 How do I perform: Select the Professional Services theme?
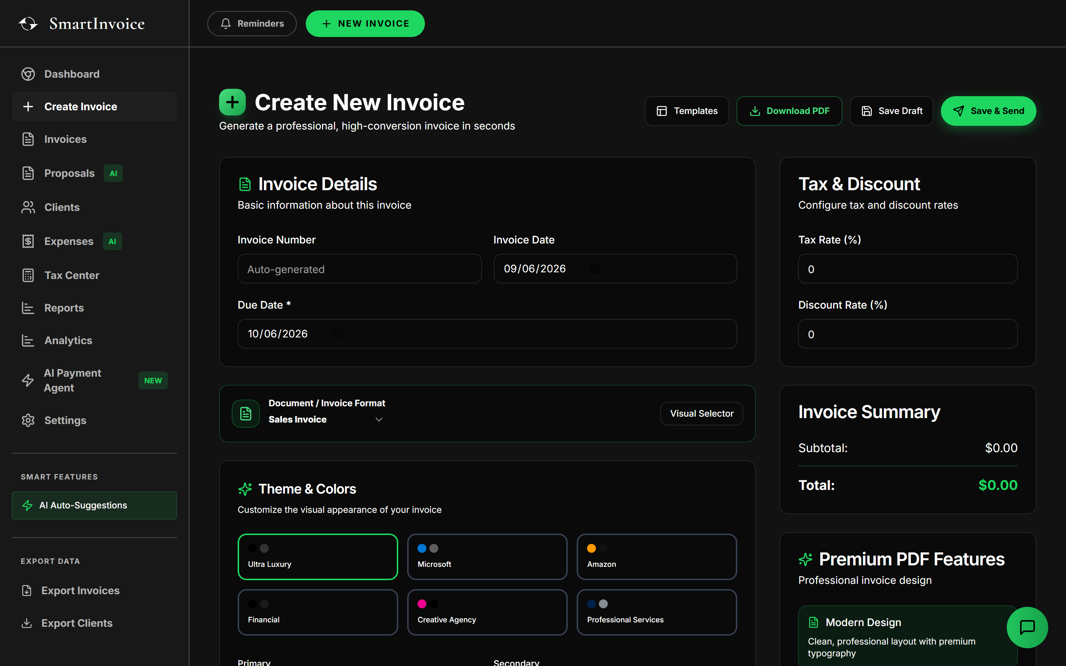coord(657,612)
